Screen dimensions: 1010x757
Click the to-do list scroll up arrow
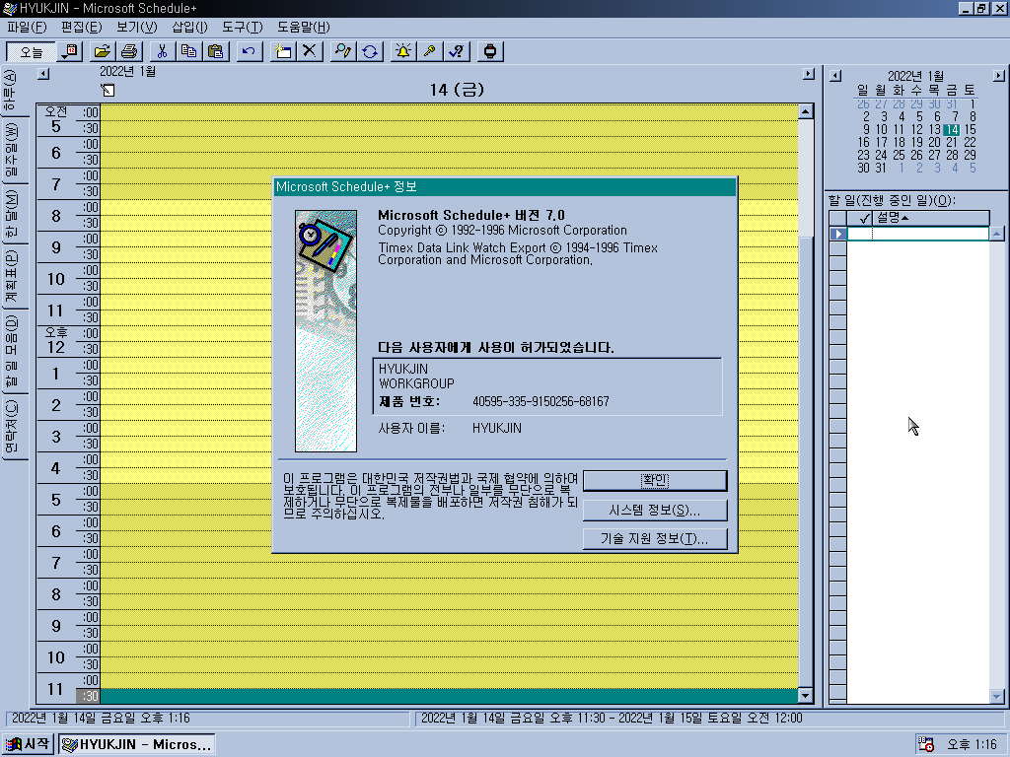click(x=997, y=234)
